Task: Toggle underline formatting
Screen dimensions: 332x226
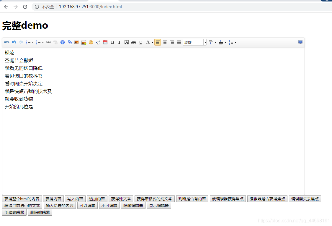Action: 140,42
